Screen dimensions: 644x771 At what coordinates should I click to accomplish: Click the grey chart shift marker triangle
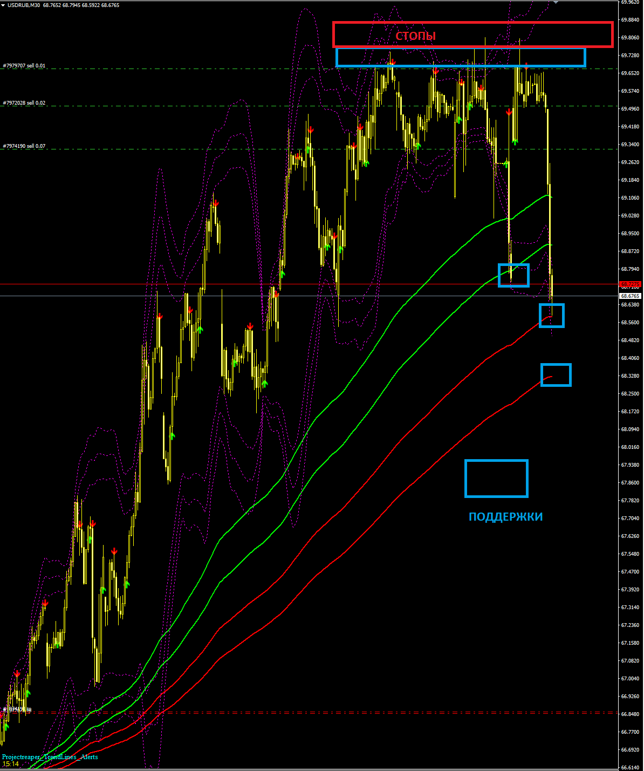[556, 2]
